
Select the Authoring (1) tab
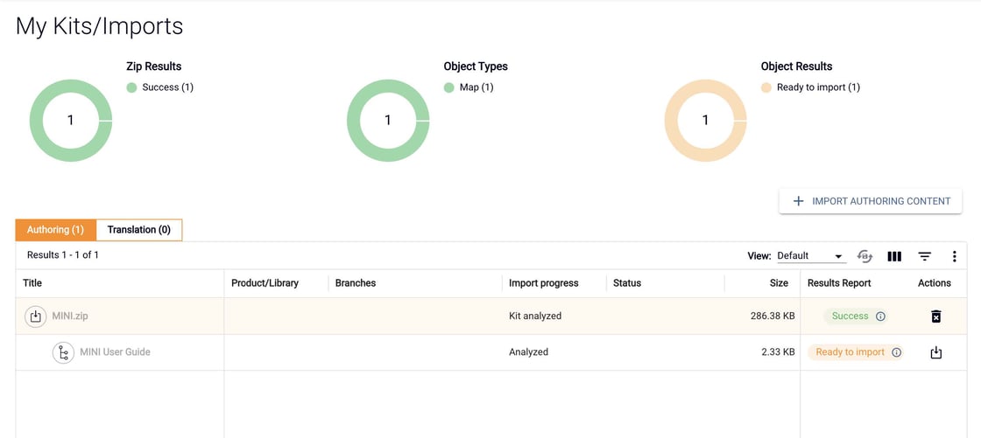pos(55,230)
